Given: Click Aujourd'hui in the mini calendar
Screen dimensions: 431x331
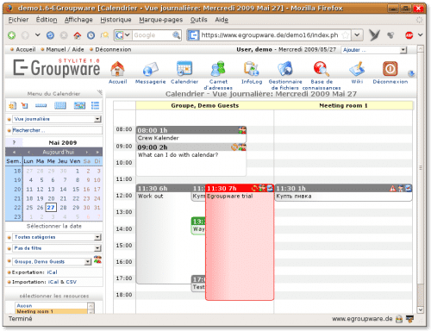Looking at the screenshot, I should pos(59,152).
